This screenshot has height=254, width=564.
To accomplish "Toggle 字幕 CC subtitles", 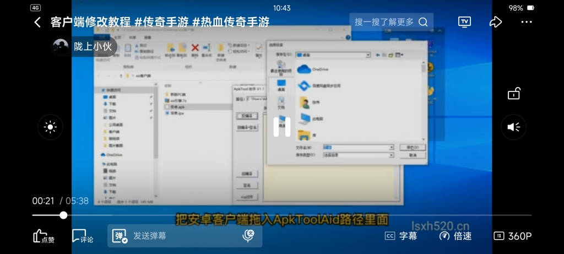I will (x=401, y=236).
